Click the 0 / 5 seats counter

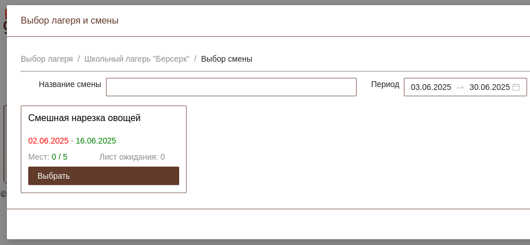click(59, 157)
